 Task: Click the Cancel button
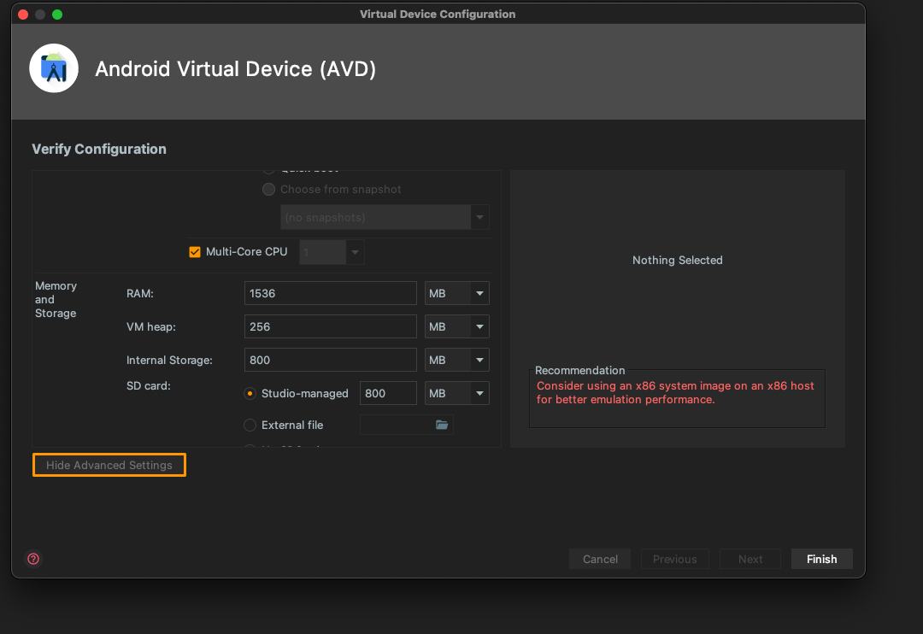(x=600, y=560)
